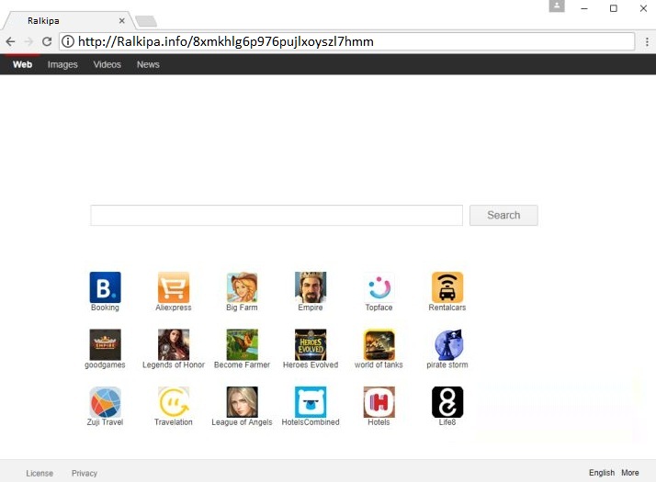Open the Zuji Travel icon

pos(105,402)
